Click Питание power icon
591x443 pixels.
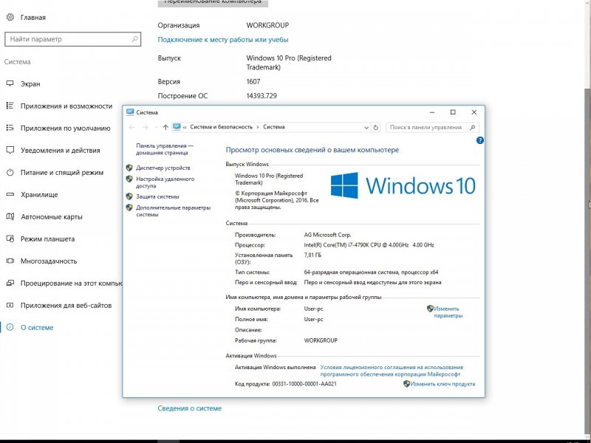[10, 172]
